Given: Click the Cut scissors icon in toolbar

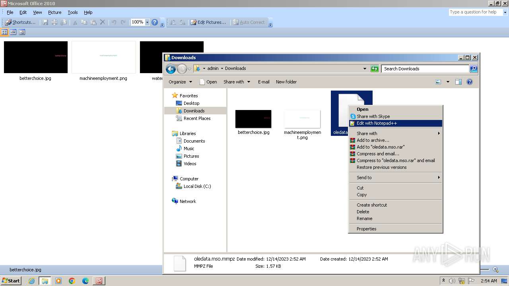Looking at the screenshot, I should [x=74, y=22].
